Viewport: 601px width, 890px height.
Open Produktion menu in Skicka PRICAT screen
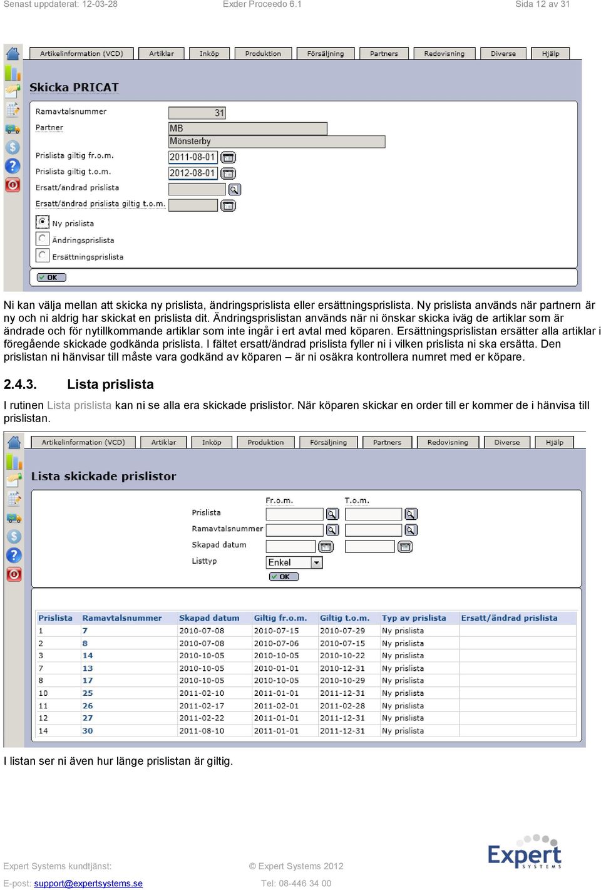click(x=263, y=54)
